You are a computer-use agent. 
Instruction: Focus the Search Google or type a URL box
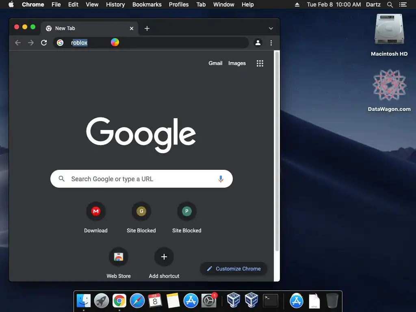point(141,179)
